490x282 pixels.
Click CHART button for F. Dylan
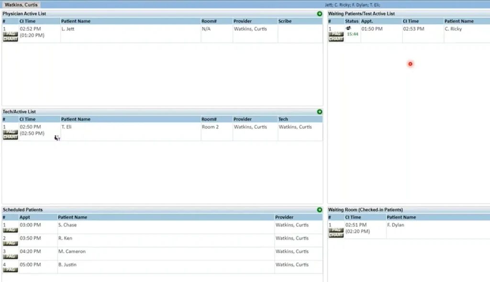[x=336, y=235]
